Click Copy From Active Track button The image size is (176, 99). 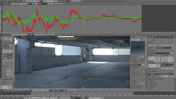click(7, 61)
